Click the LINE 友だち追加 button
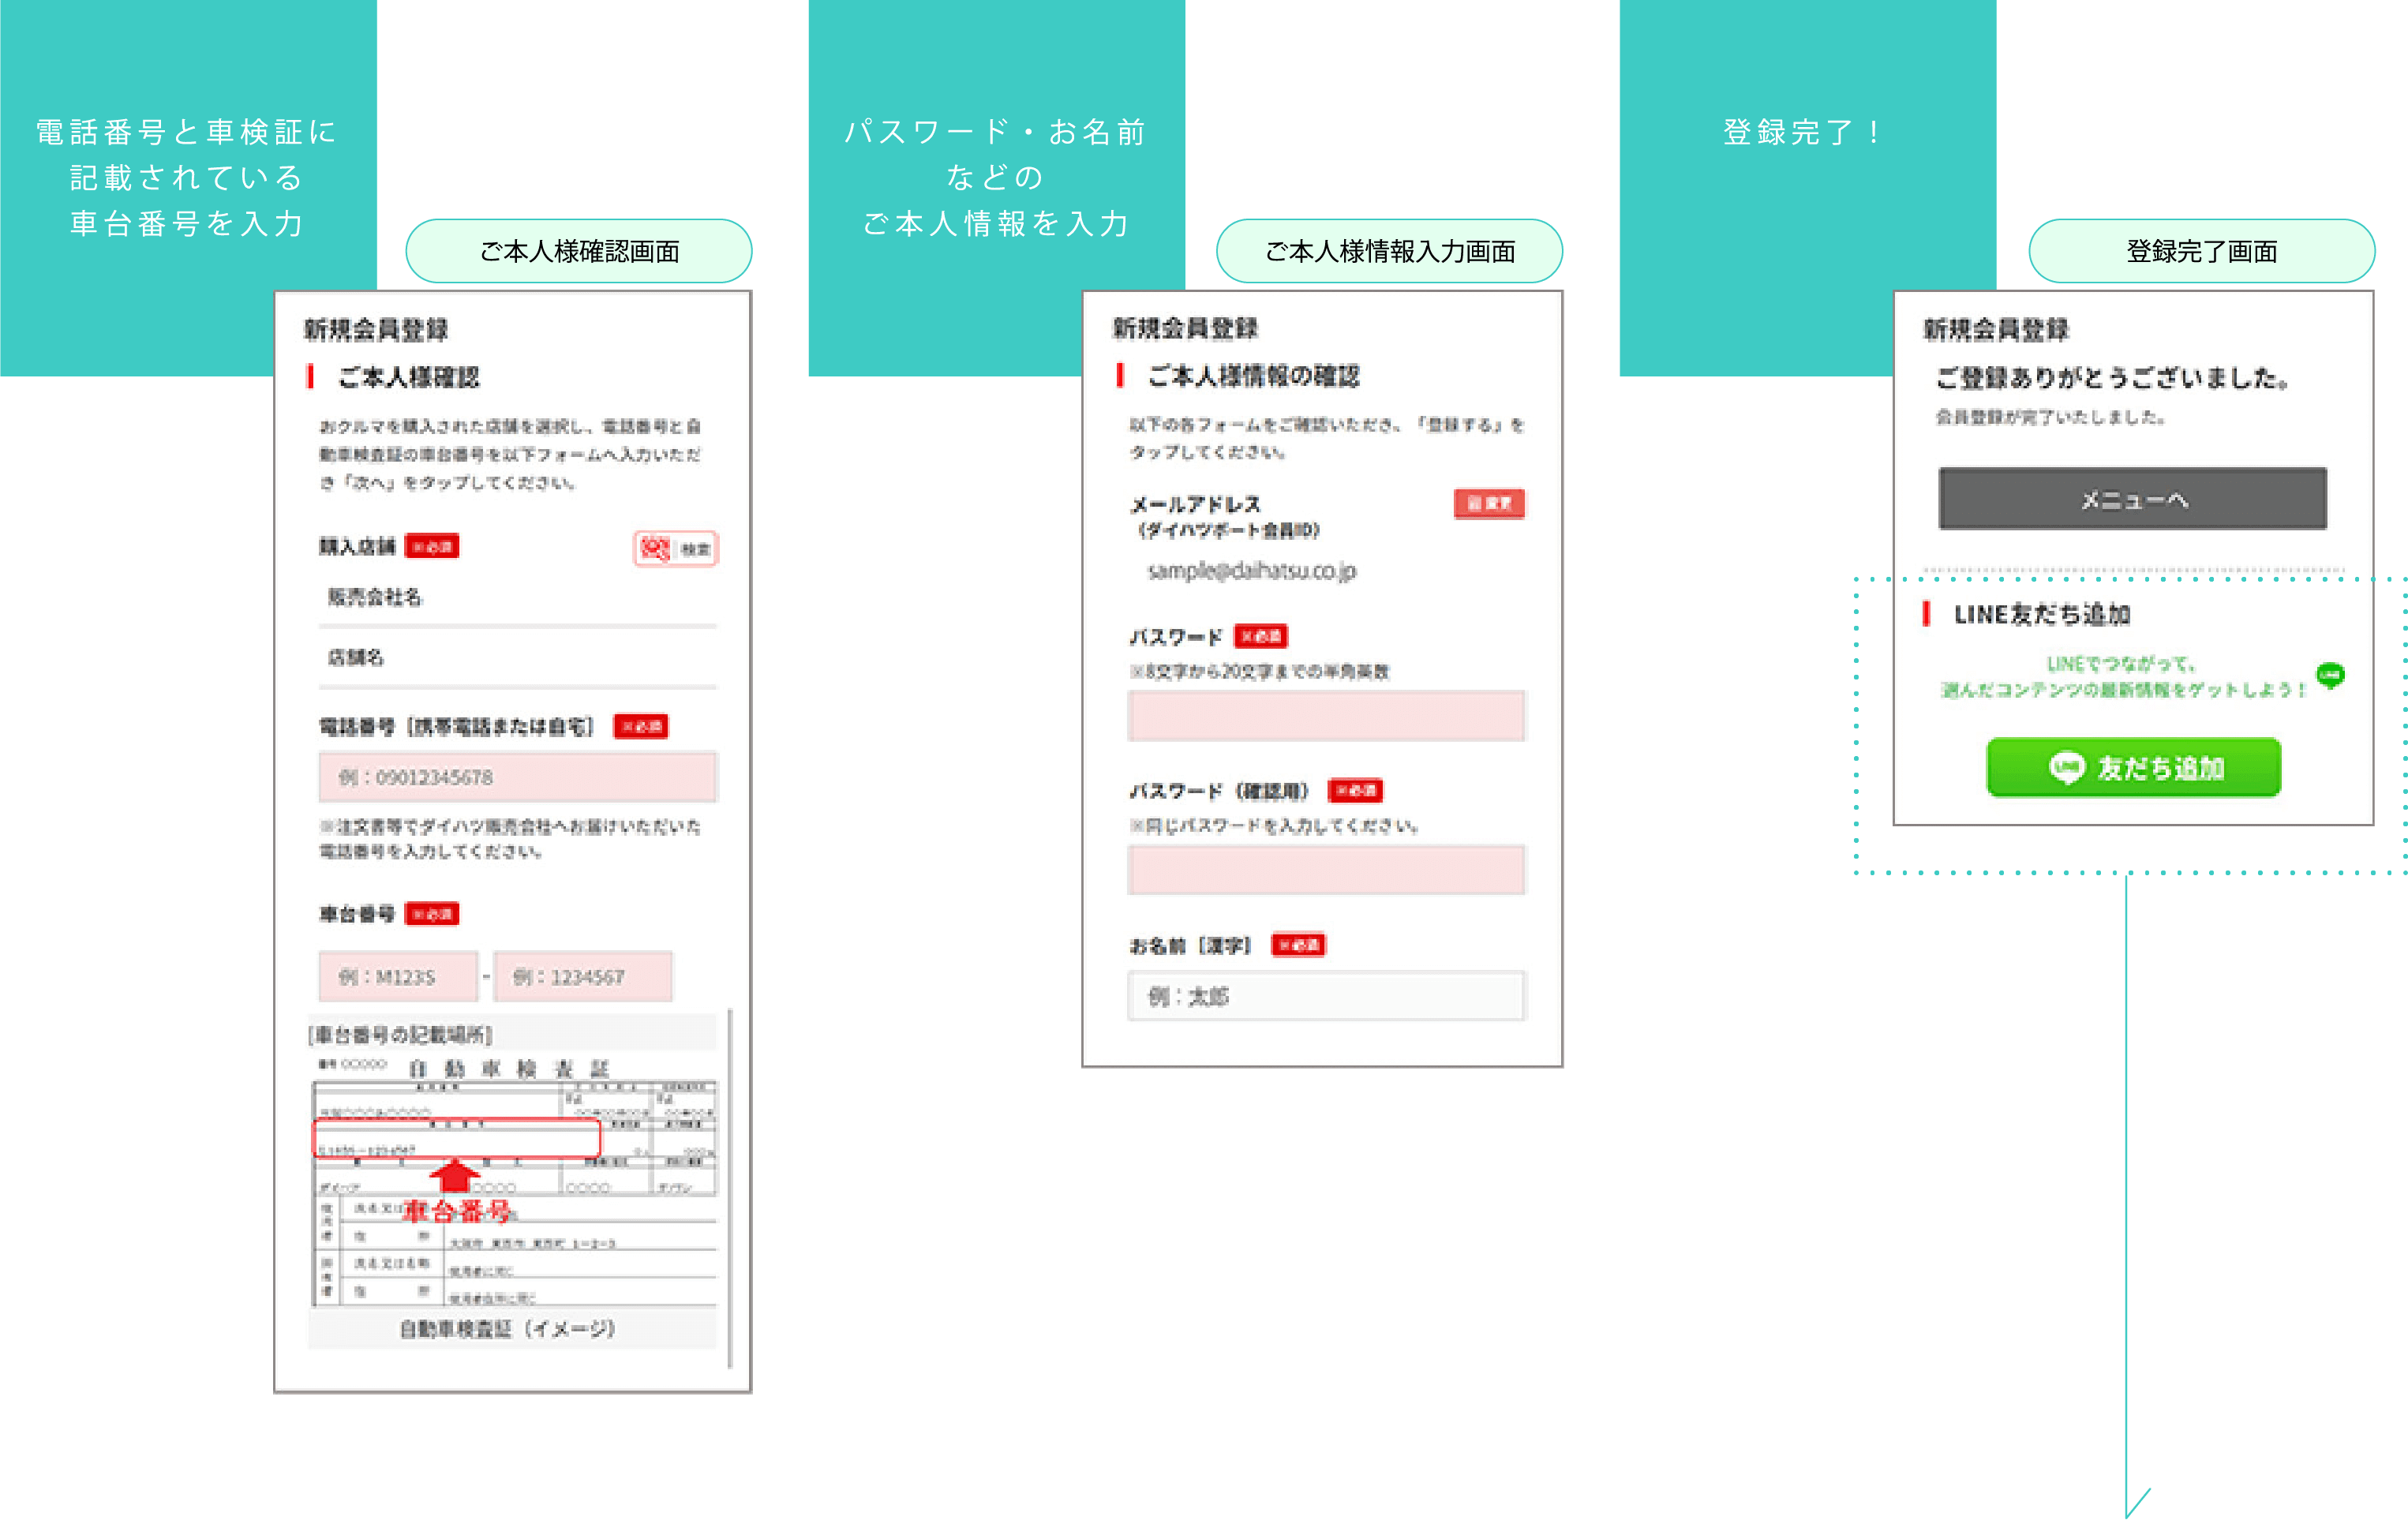Viewport: 2408px width, 1520px height. click(2136, 767)
